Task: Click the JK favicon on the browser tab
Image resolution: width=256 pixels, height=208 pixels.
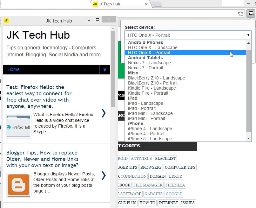Action: pos(95,4)
